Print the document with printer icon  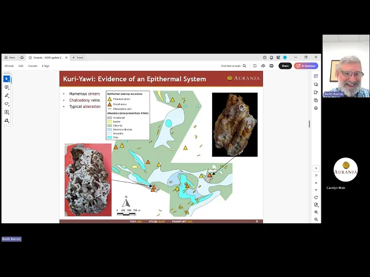click(271, 66)
